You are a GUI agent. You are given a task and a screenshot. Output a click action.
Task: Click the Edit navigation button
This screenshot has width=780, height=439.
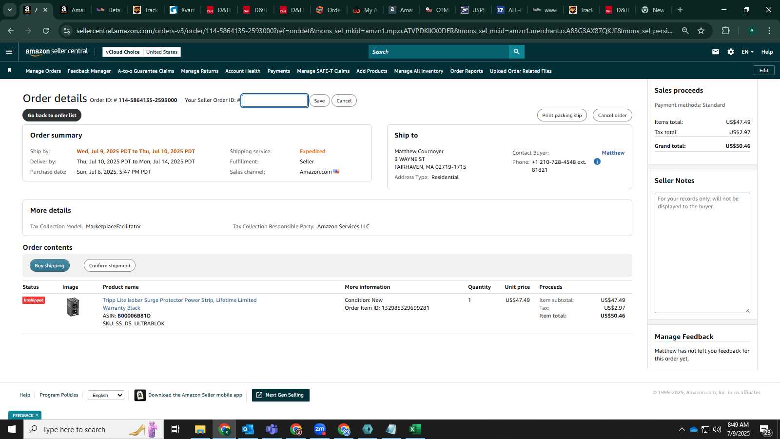click(764, 71)
